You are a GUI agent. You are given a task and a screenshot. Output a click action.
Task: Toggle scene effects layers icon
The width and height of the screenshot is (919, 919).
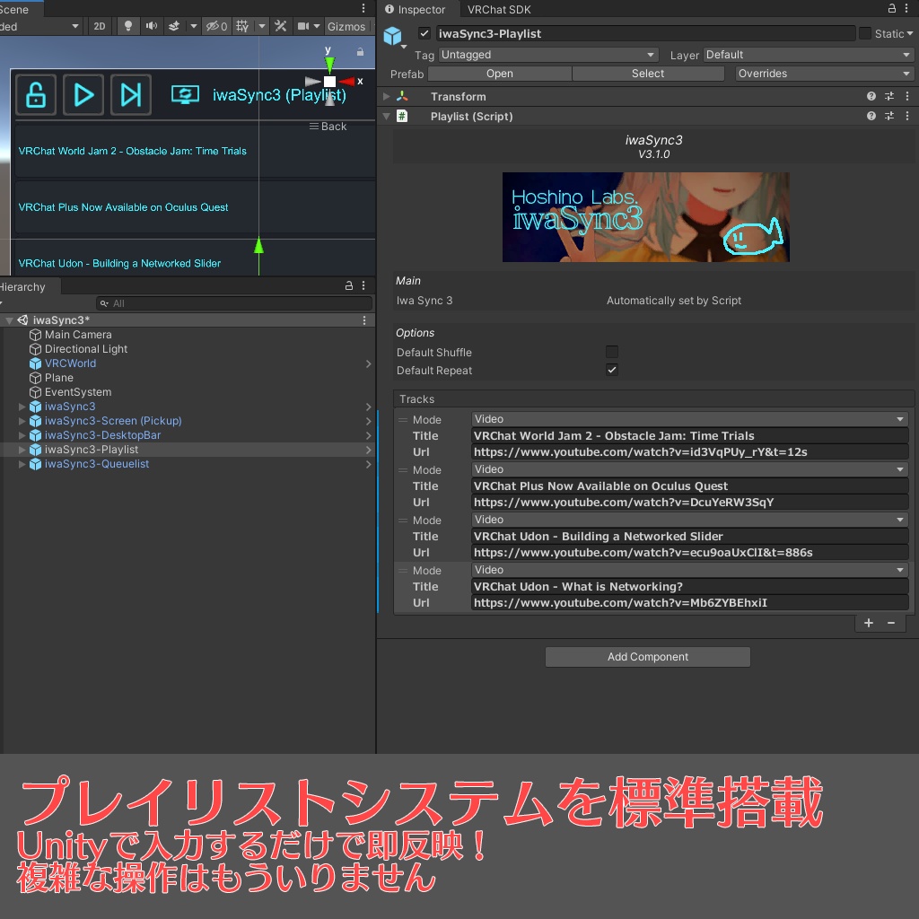coord(174,26)
